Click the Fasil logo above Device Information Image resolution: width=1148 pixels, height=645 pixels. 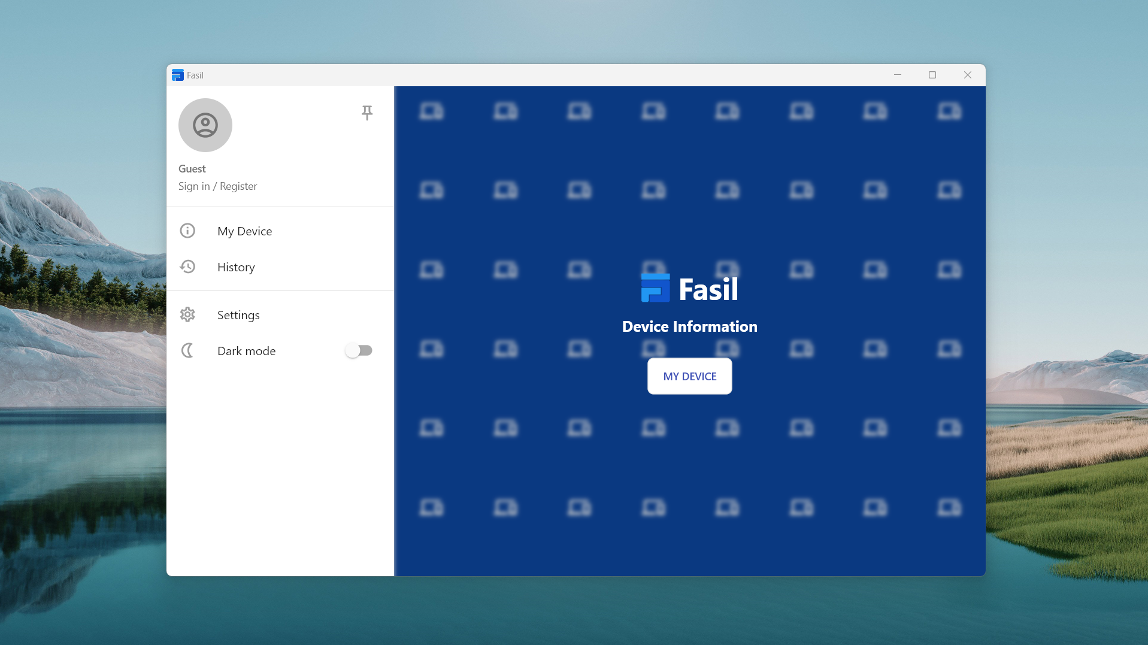pos(656,288)
